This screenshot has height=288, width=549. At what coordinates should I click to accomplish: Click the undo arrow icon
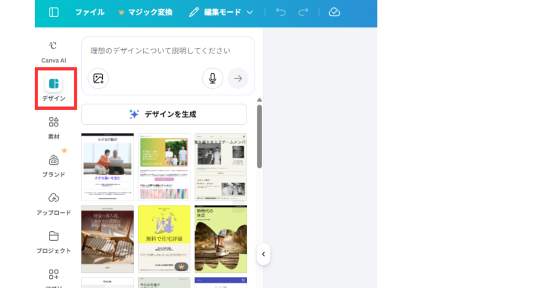[280, 12]
